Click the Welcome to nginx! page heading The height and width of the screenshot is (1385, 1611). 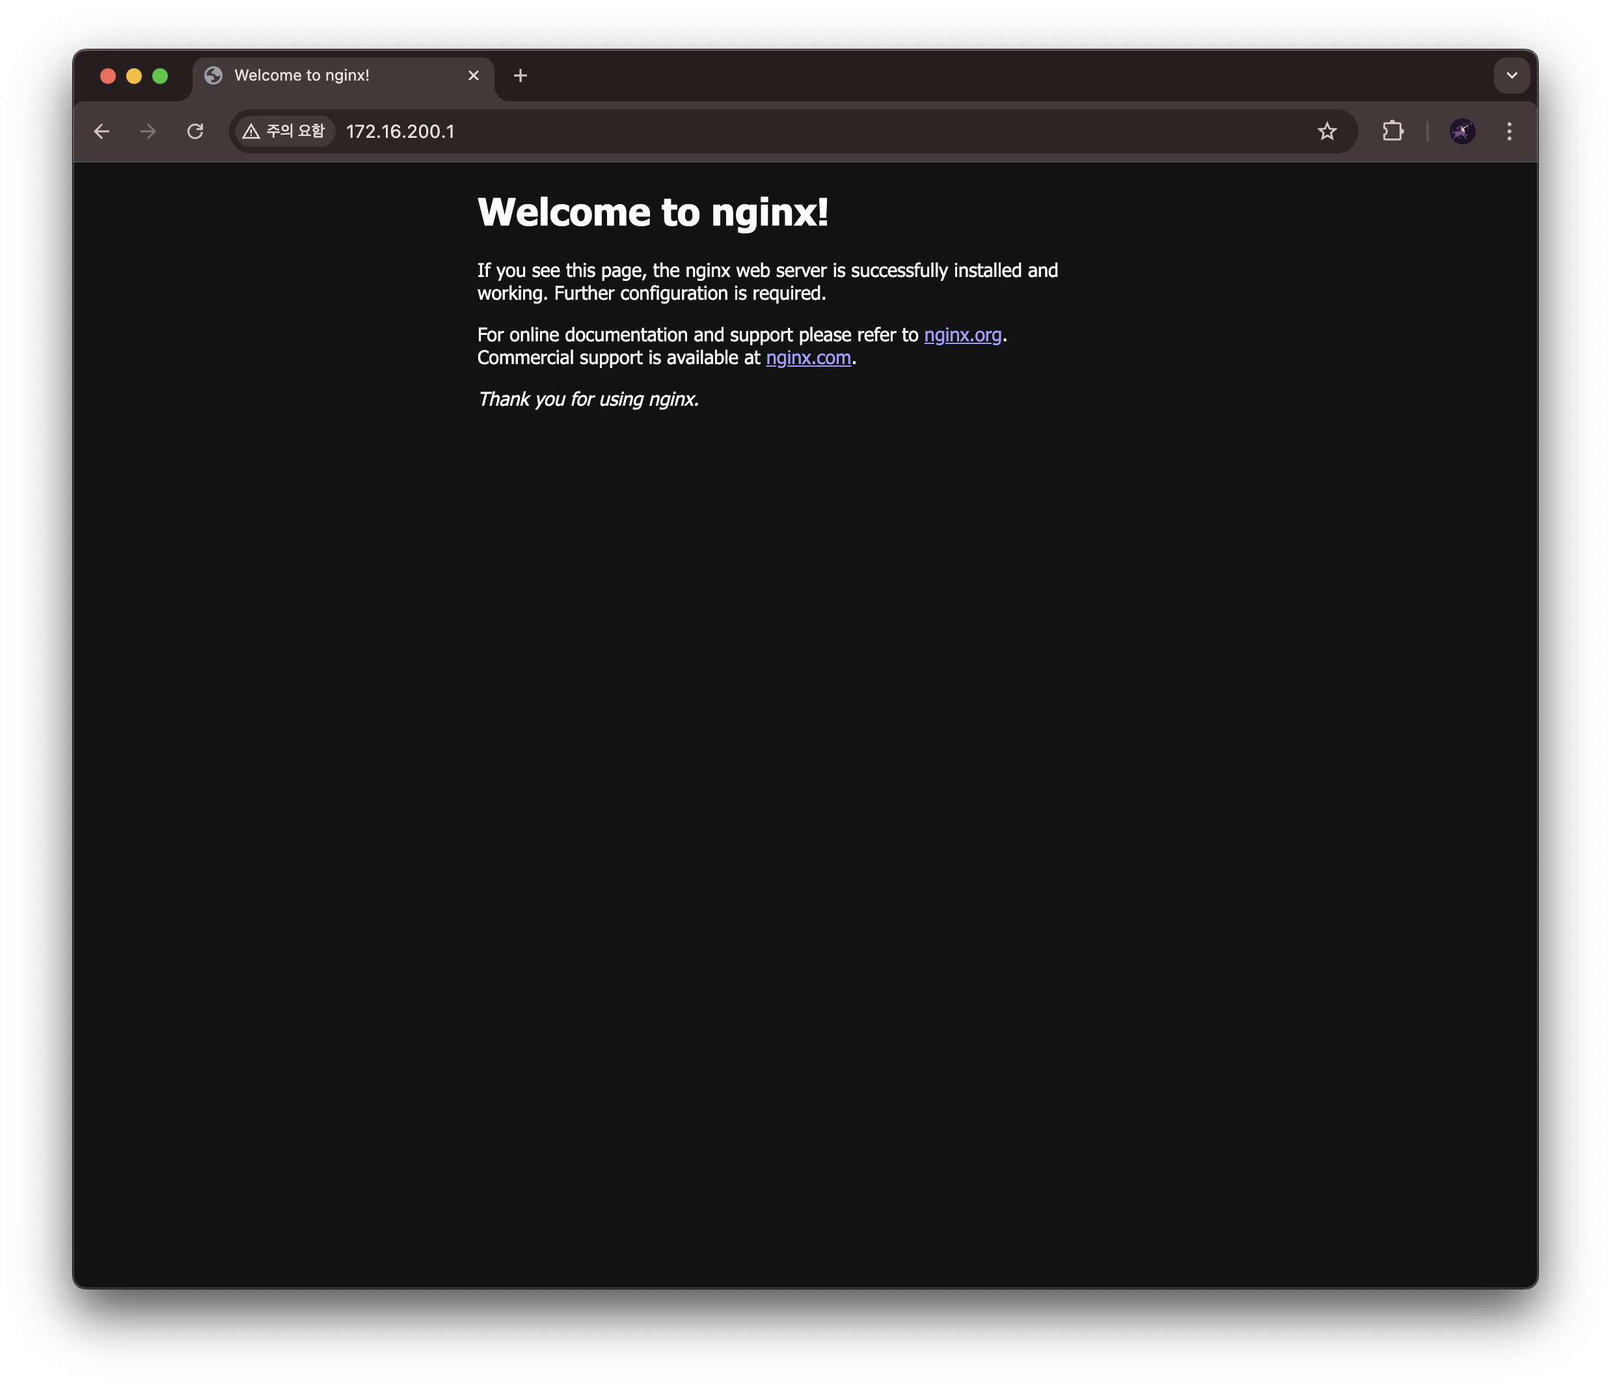pos(653,212)
